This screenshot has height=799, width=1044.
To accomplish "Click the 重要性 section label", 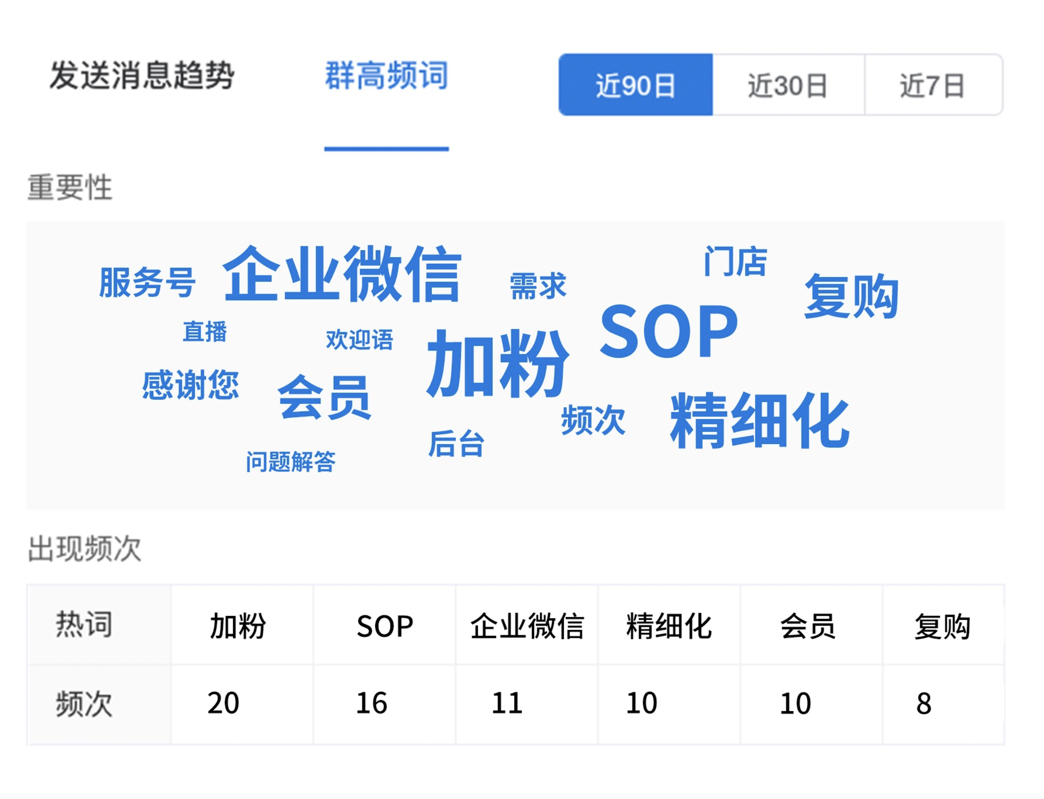I will 70,187.
